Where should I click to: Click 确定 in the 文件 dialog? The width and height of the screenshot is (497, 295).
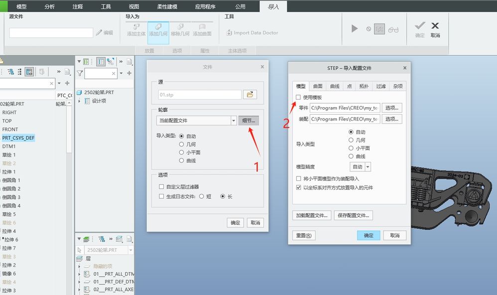235,223
